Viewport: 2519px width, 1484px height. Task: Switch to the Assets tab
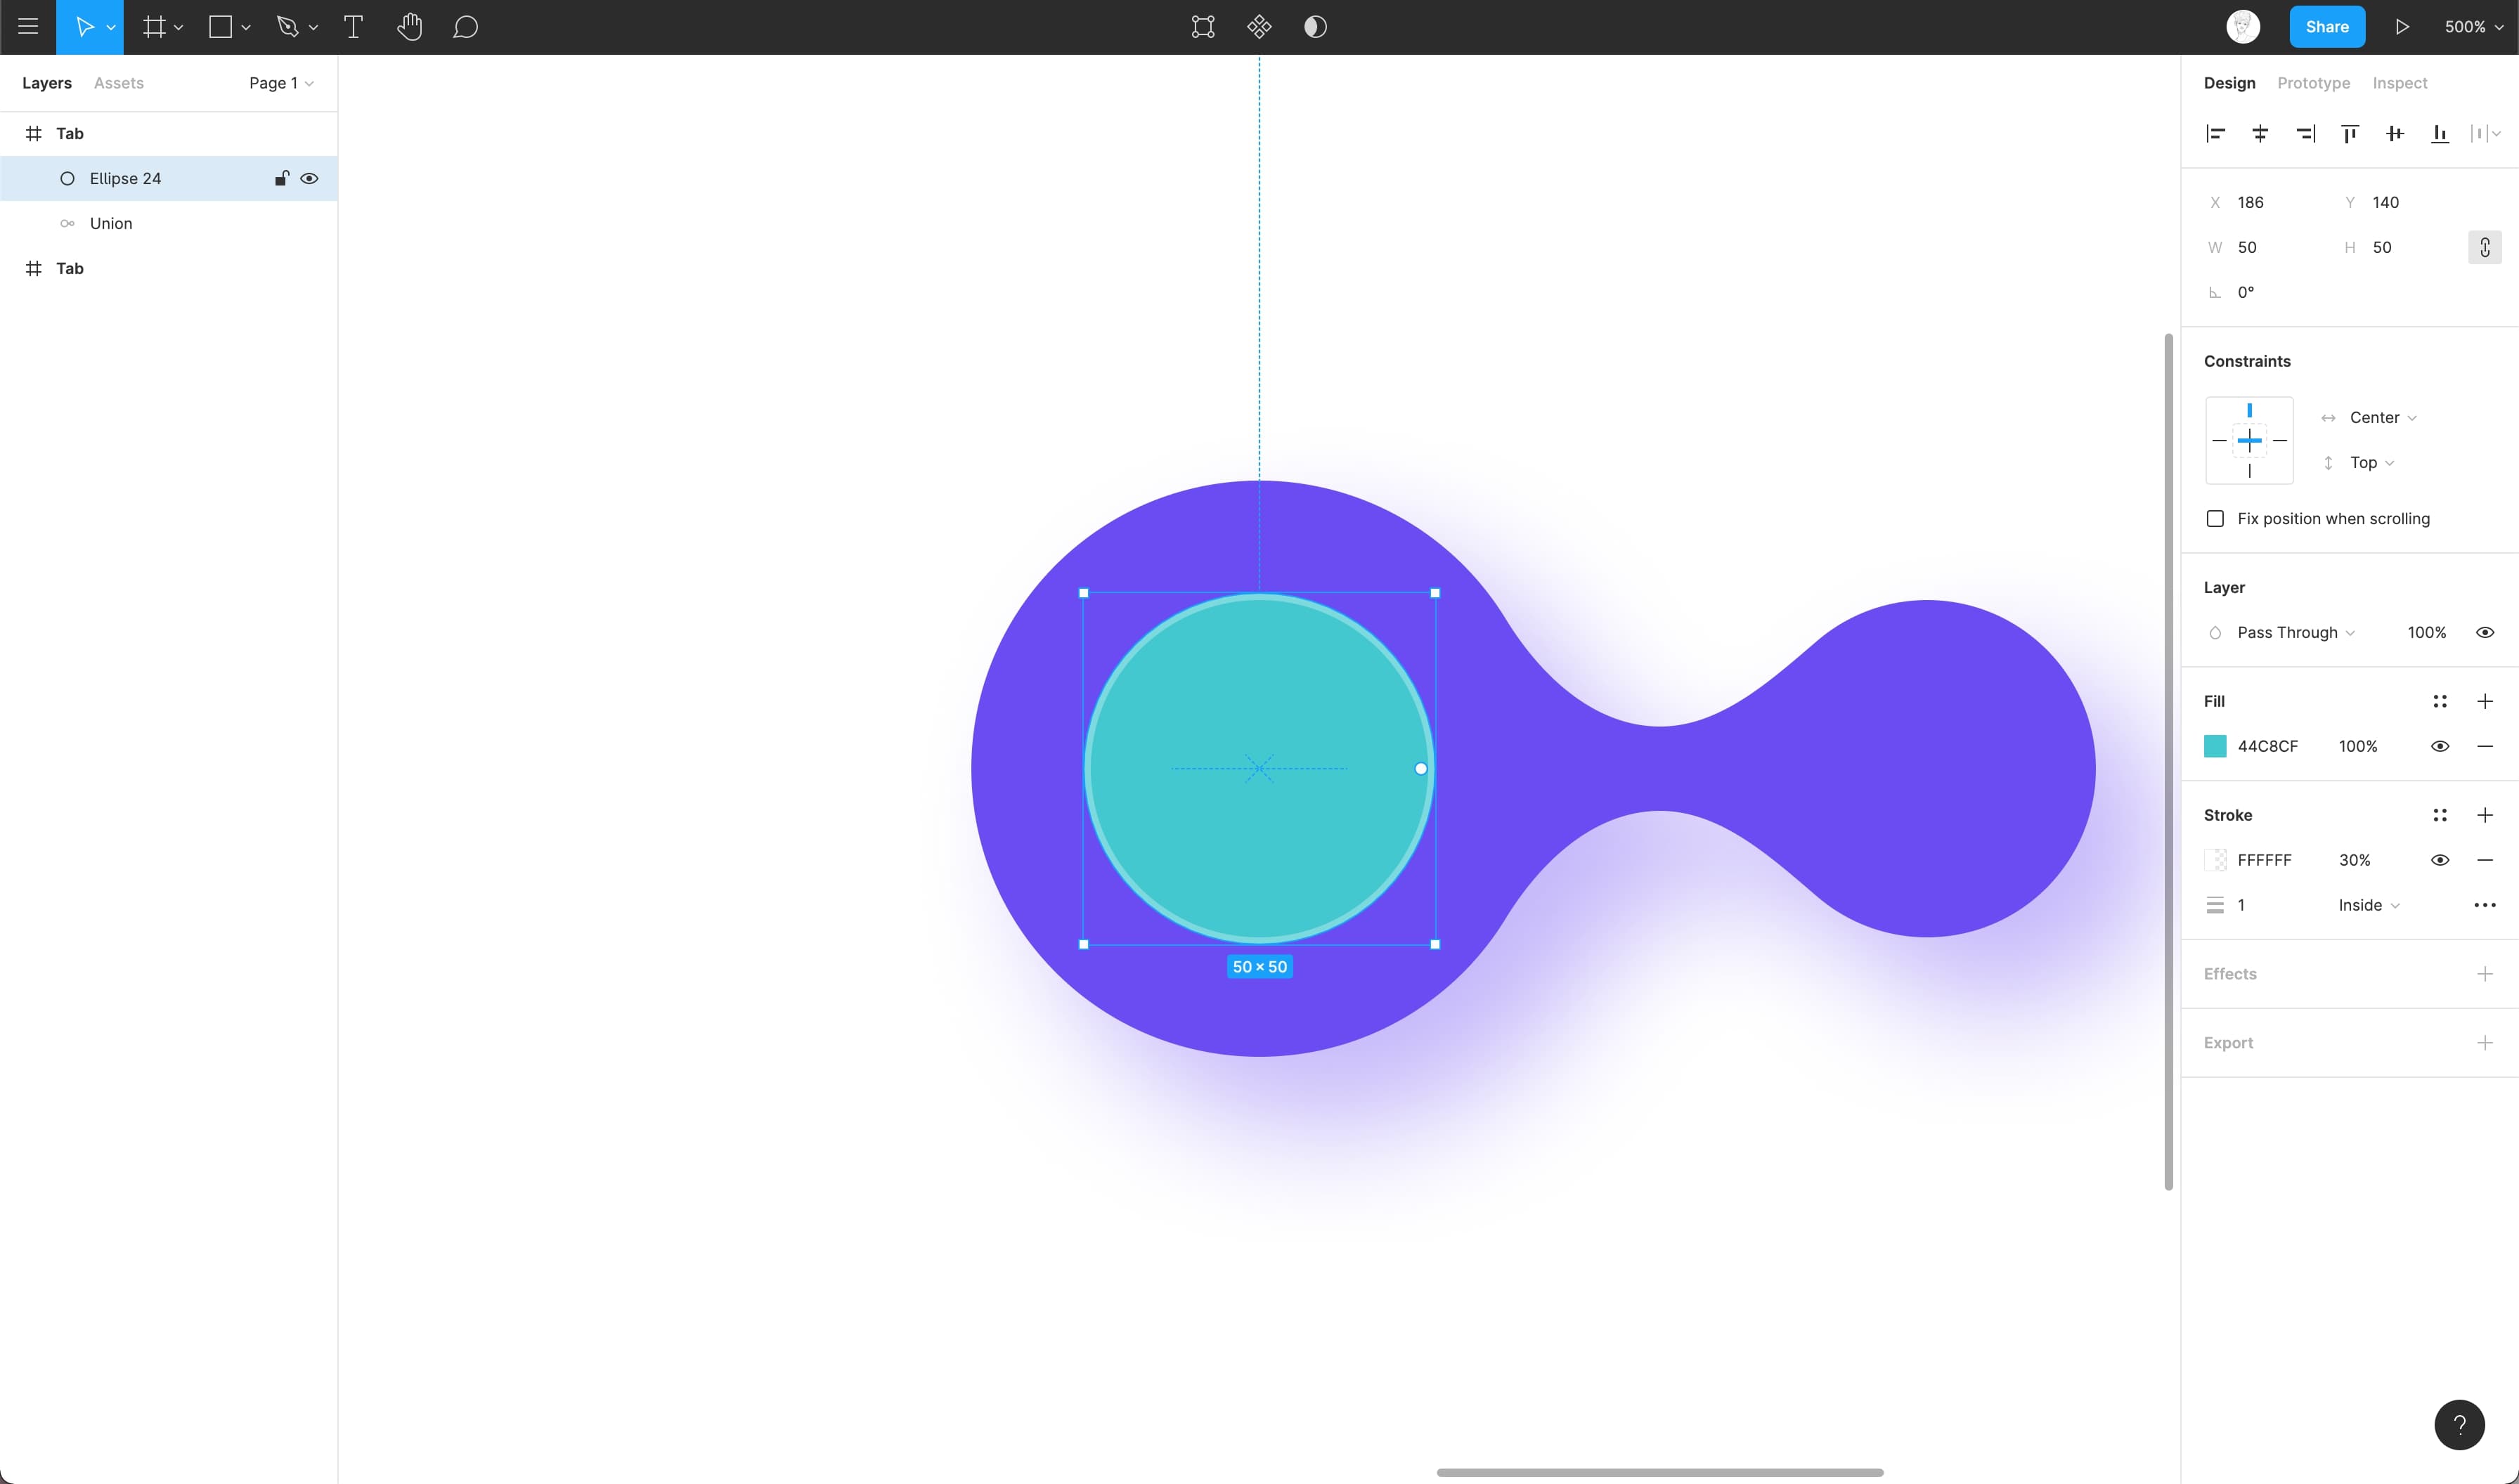click(119, 83)
